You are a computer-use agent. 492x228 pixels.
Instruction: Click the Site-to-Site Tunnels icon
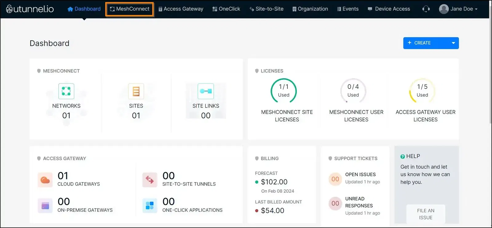pyautogui.click(x=150, y=180)
